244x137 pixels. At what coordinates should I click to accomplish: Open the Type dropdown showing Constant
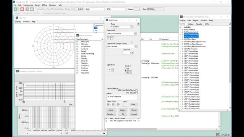tap(132, 27)
